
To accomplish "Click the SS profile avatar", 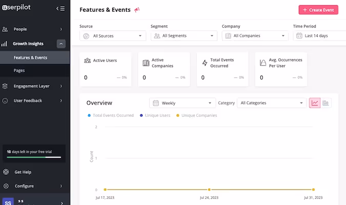I will (x=8, y=202).
